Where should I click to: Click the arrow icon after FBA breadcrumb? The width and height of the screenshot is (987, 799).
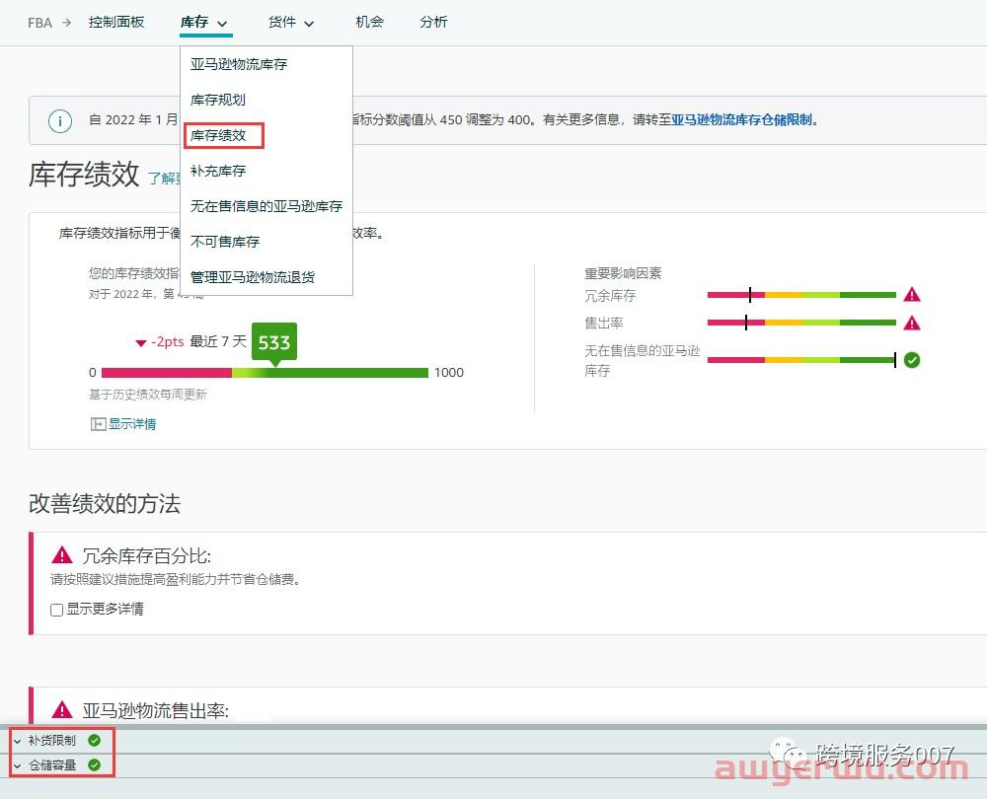coord(66,23)
